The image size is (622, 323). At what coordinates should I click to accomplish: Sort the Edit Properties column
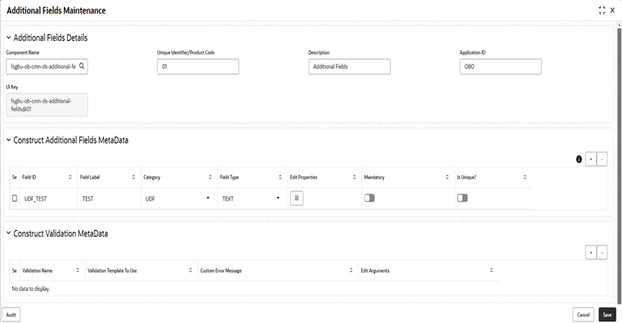355,177
